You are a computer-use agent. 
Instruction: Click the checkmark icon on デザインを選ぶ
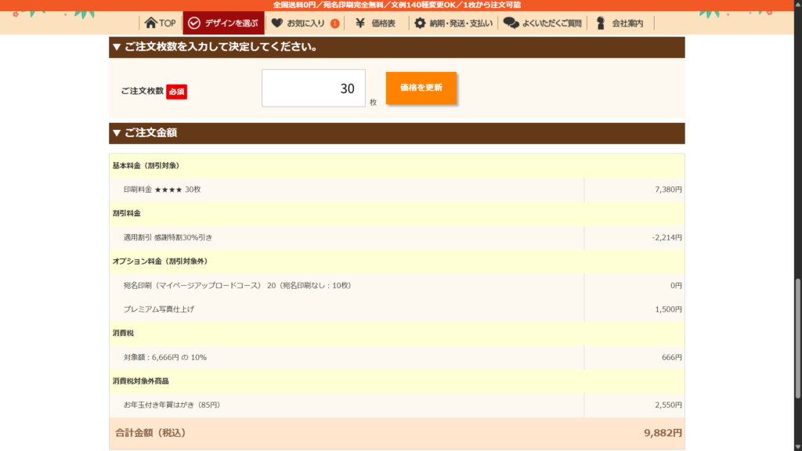(x=194, y=23)
